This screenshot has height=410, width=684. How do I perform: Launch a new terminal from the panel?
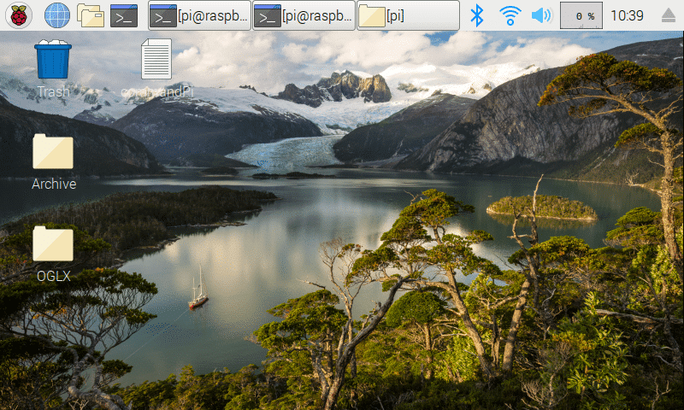click(x=124, y=15)
